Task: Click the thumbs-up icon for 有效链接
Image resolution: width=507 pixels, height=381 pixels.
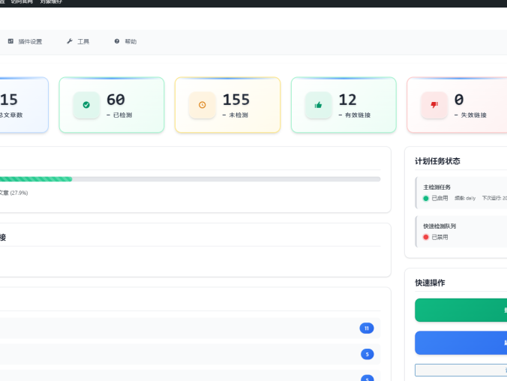Action: pyautogui.click(x=318, y=105)
